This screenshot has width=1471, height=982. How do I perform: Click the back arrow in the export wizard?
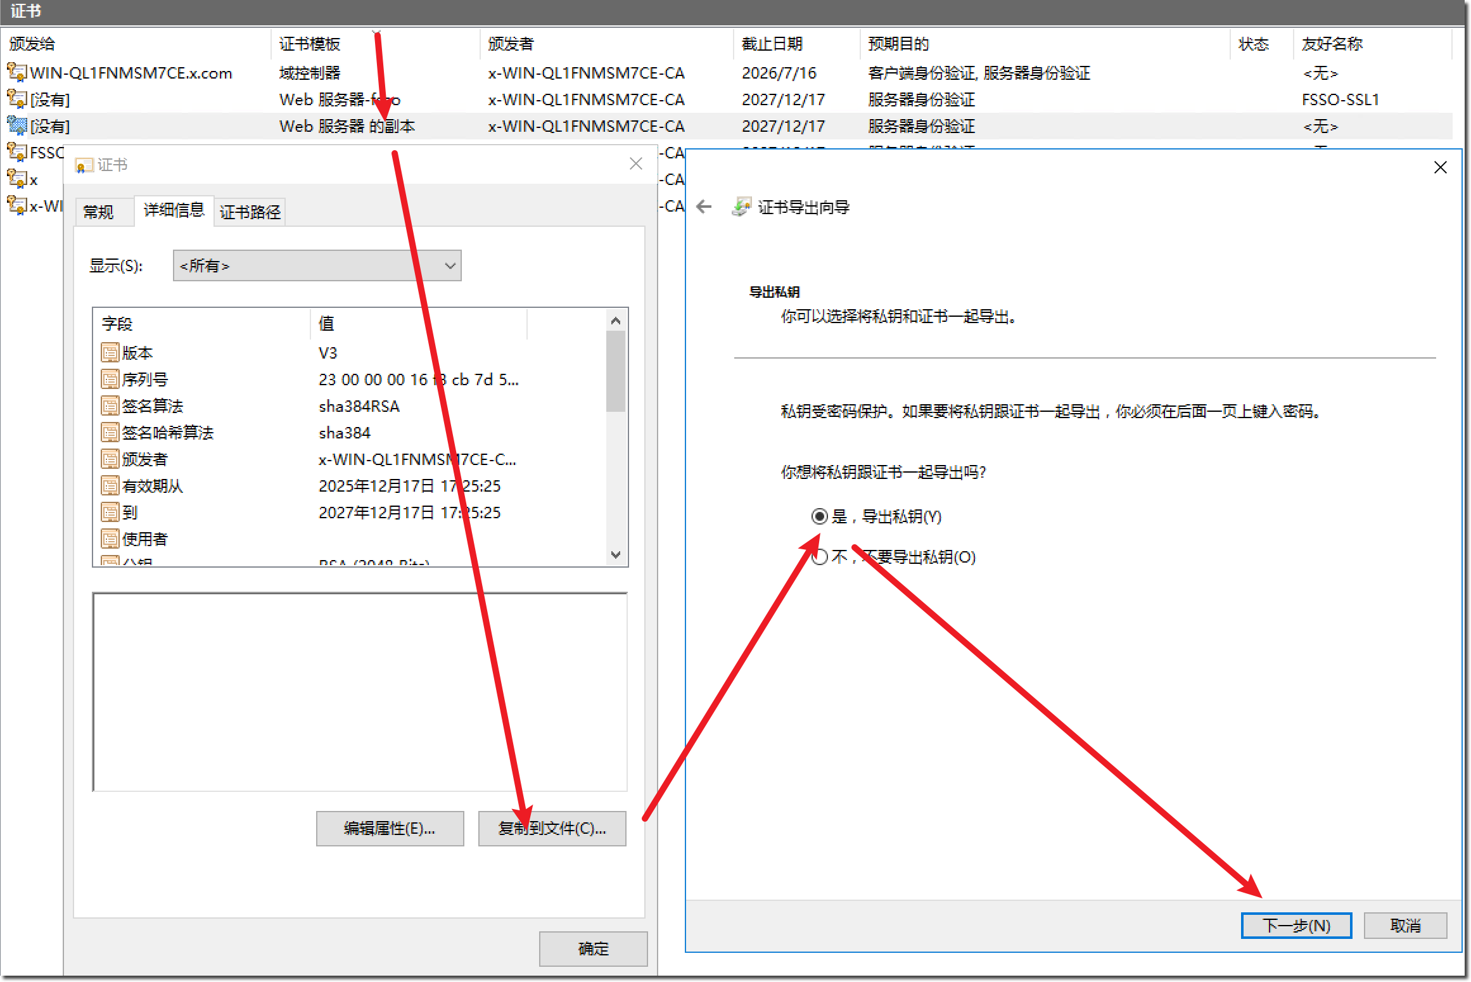pyautogui.click(x=704, y=207)
